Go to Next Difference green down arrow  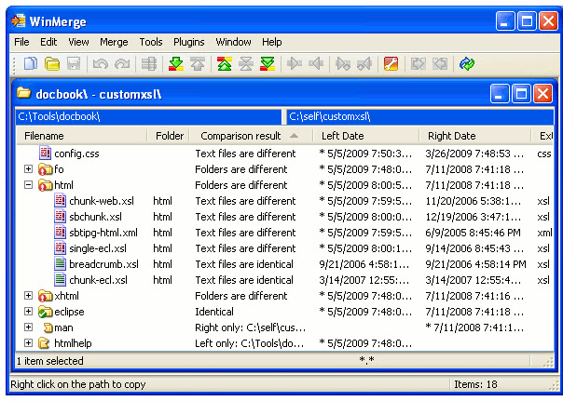click(x=176, y=64)
